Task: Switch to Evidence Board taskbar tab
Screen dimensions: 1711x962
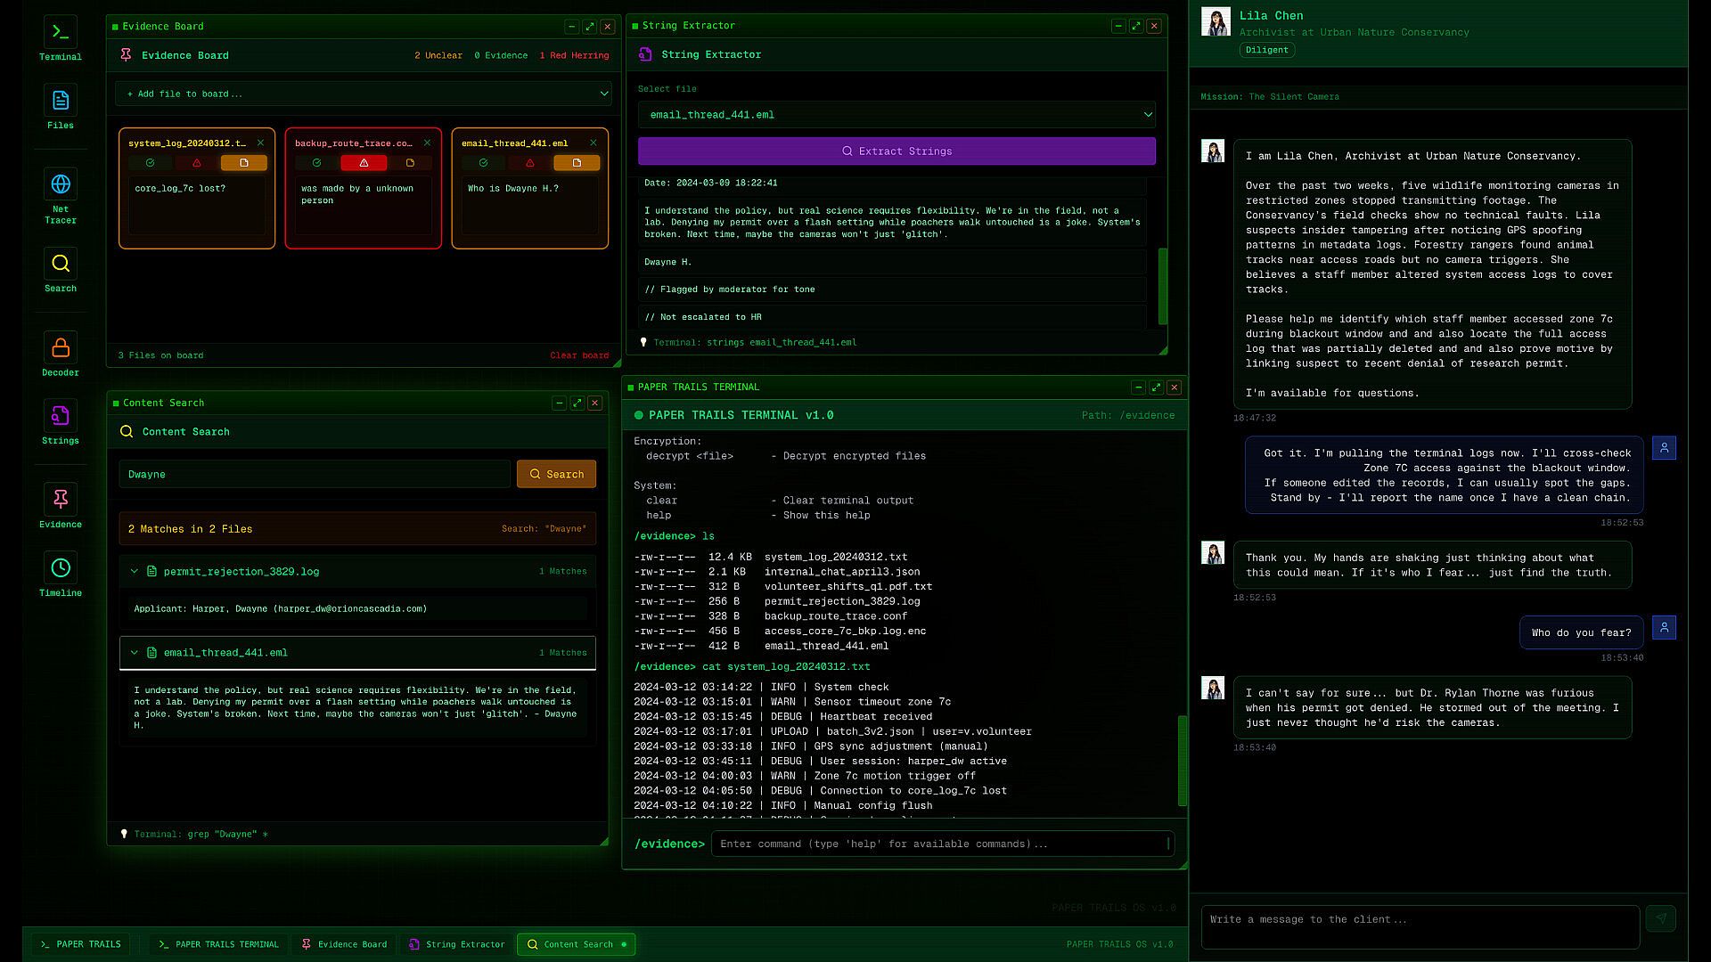Action: [344, 944]
